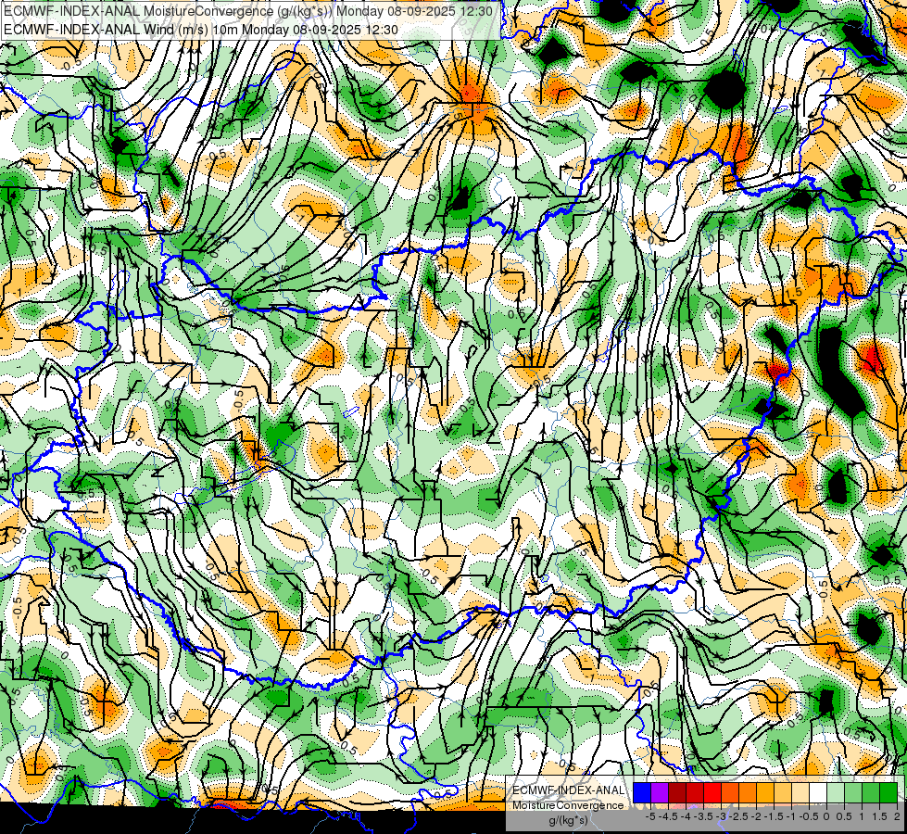Click the -1 tick label in the legend
This screenshot has width=907, height=834.
[x=791, y=816]
